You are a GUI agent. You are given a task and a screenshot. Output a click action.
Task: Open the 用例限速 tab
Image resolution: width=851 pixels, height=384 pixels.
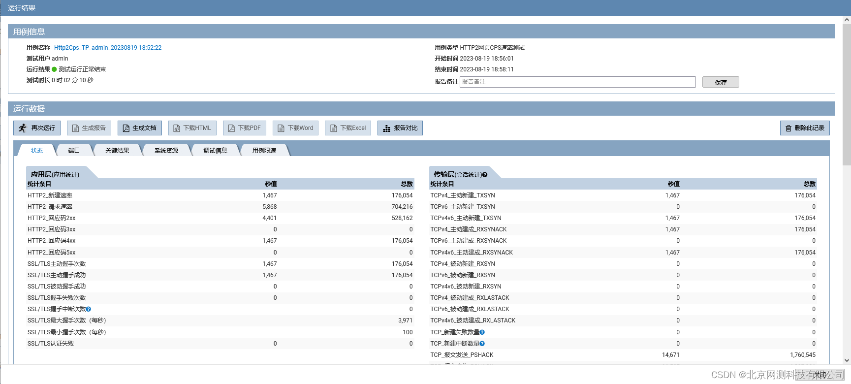(x=264, y=150)
